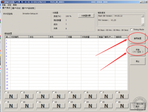The width and height of the screenshot is (148, 112).
Task: Click the N button for port 5
Action: (75, 96)
